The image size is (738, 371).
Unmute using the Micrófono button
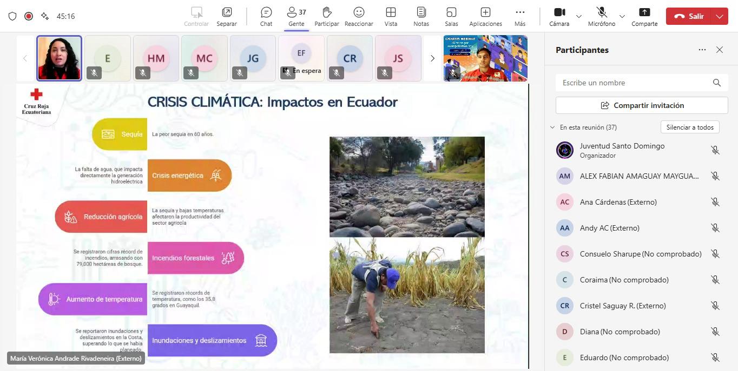(602, 16)
